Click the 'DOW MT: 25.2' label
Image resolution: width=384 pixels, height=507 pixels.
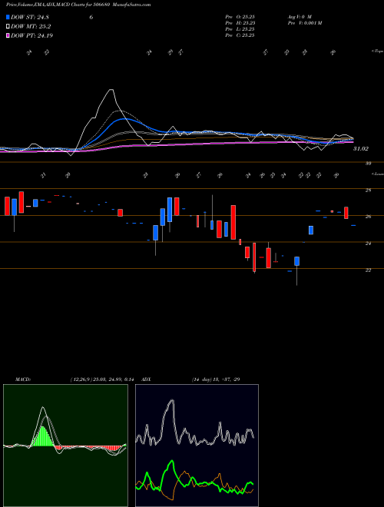click(31, 27)
